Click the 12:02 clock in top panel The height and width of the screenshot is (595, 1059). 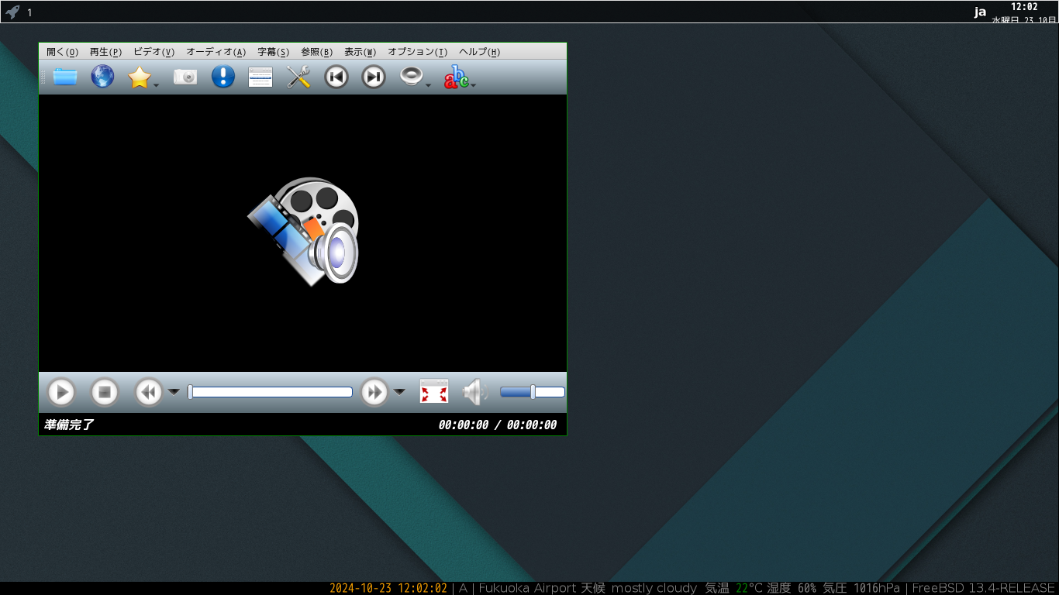pyautogui.click(x=1024, y=7)
